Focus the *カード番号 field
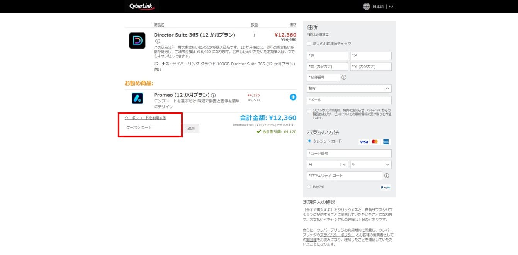The image size is (518, 255). click(349, 153)
